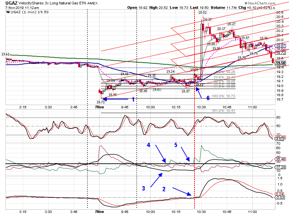Select the 17.28 indicator value tag
Viewport: 289px width, 215px height.
(x=280, y=167)
